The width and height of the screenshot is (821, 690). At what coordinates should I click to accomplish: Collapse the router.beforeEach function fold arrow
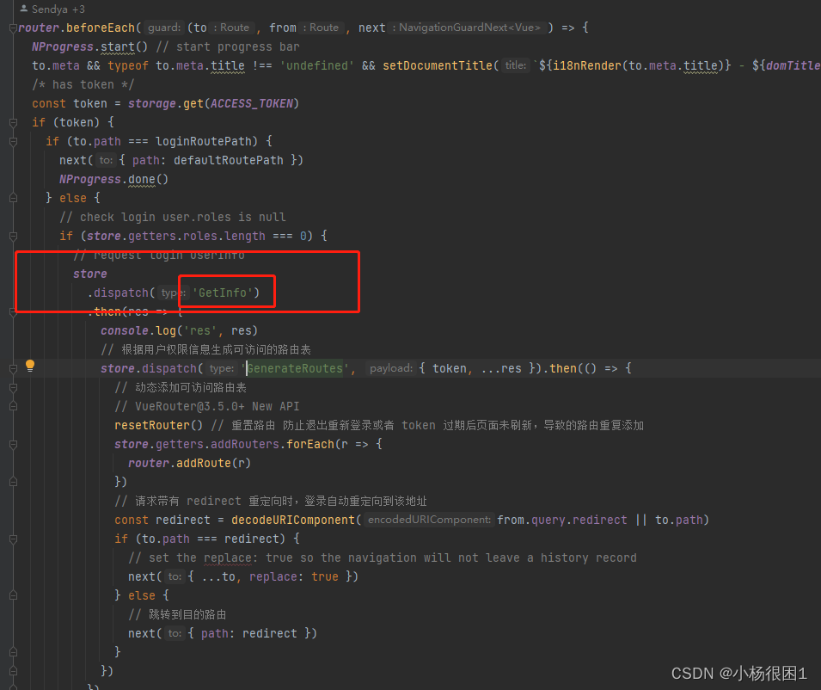tap(12, 28)
